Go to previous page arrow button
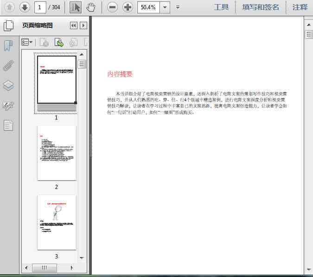The height and width of the screenshot is (277, 313). coord(9,7)
